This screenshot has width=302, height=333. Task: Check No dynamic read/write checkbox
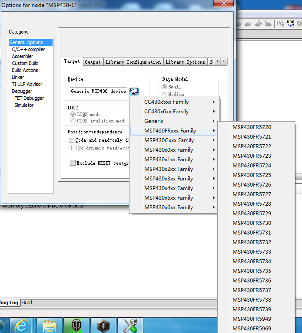[74, 148]
